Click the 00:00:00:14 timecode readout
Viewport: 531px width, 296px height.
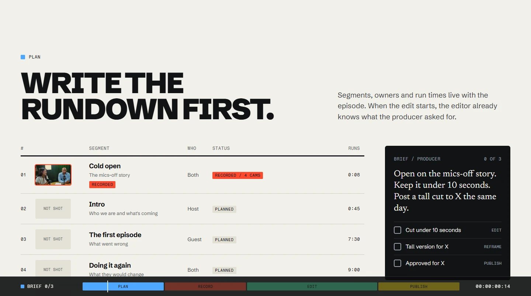[x=493, y=286]
